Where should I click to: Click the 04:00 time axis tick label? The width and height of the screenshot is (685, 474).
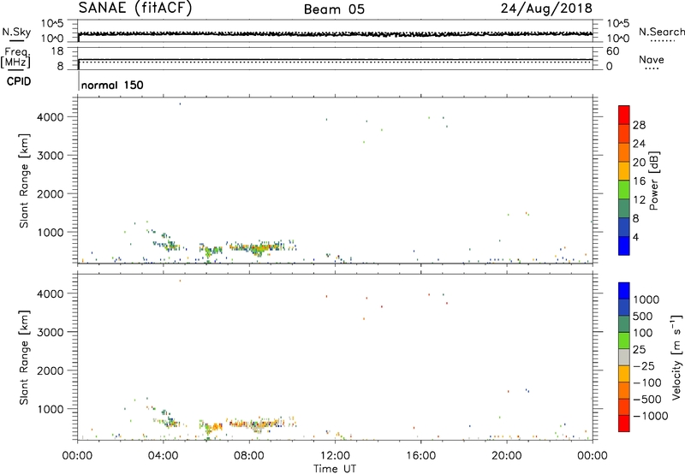coord(164,456)
